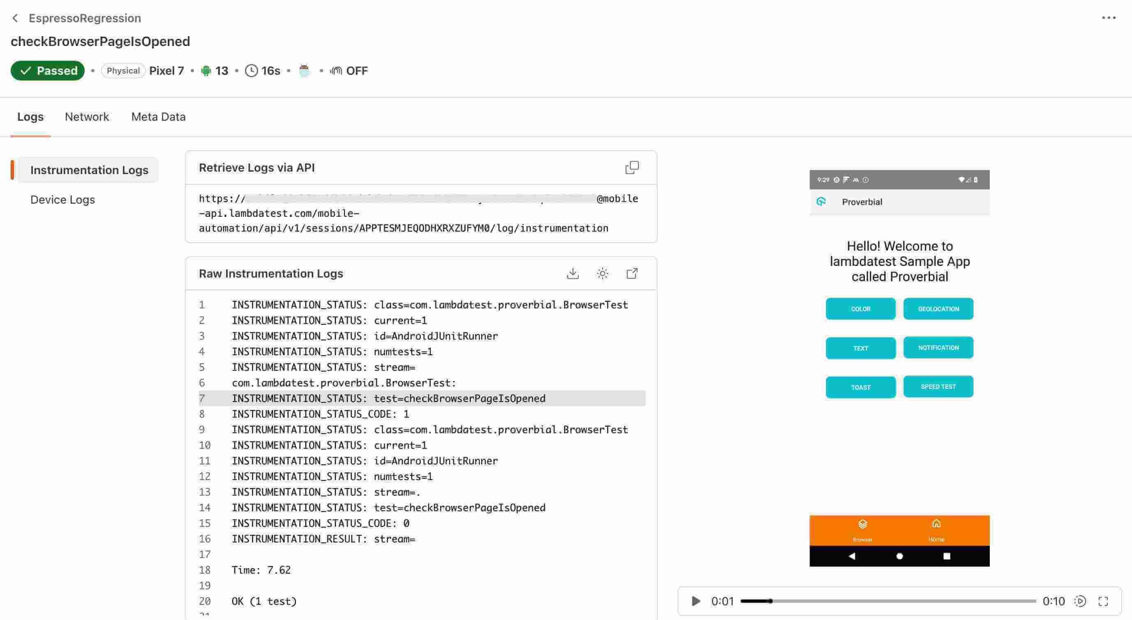Select Device Logs in sidebar
Image resolution: width=1132 pixels, height=620 pixels.
(62, 200)
